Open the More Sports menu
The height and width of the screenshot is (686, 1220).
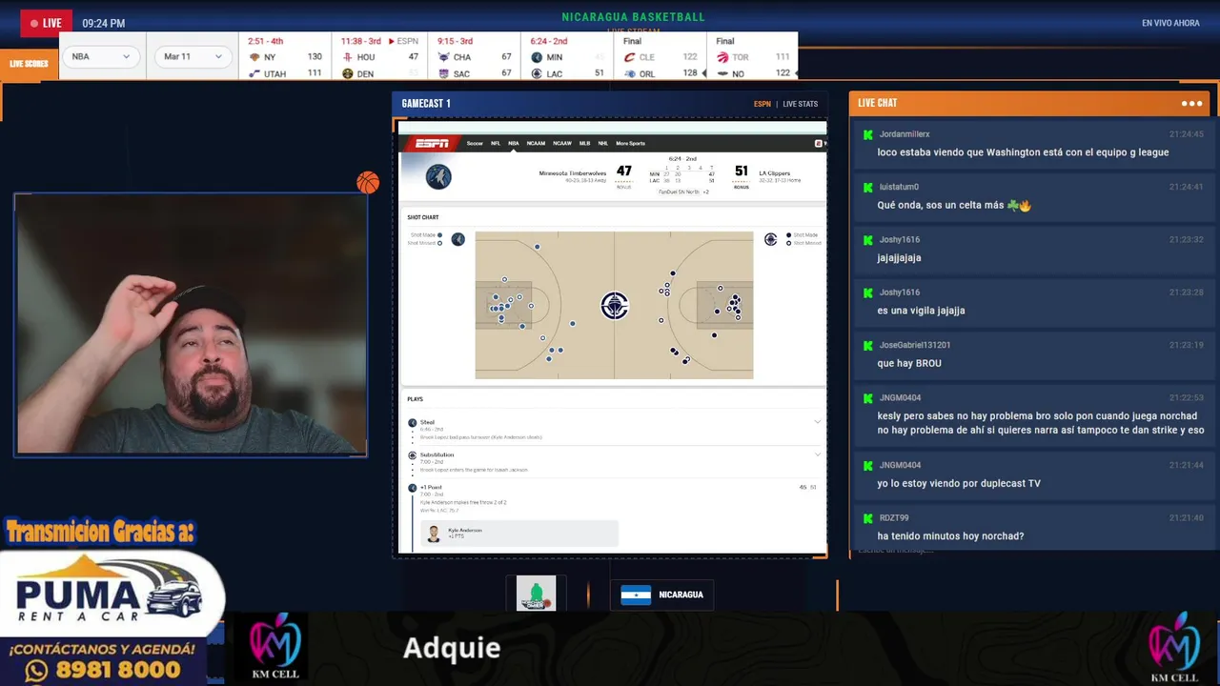pyautogui.click(x=630, y=143)
